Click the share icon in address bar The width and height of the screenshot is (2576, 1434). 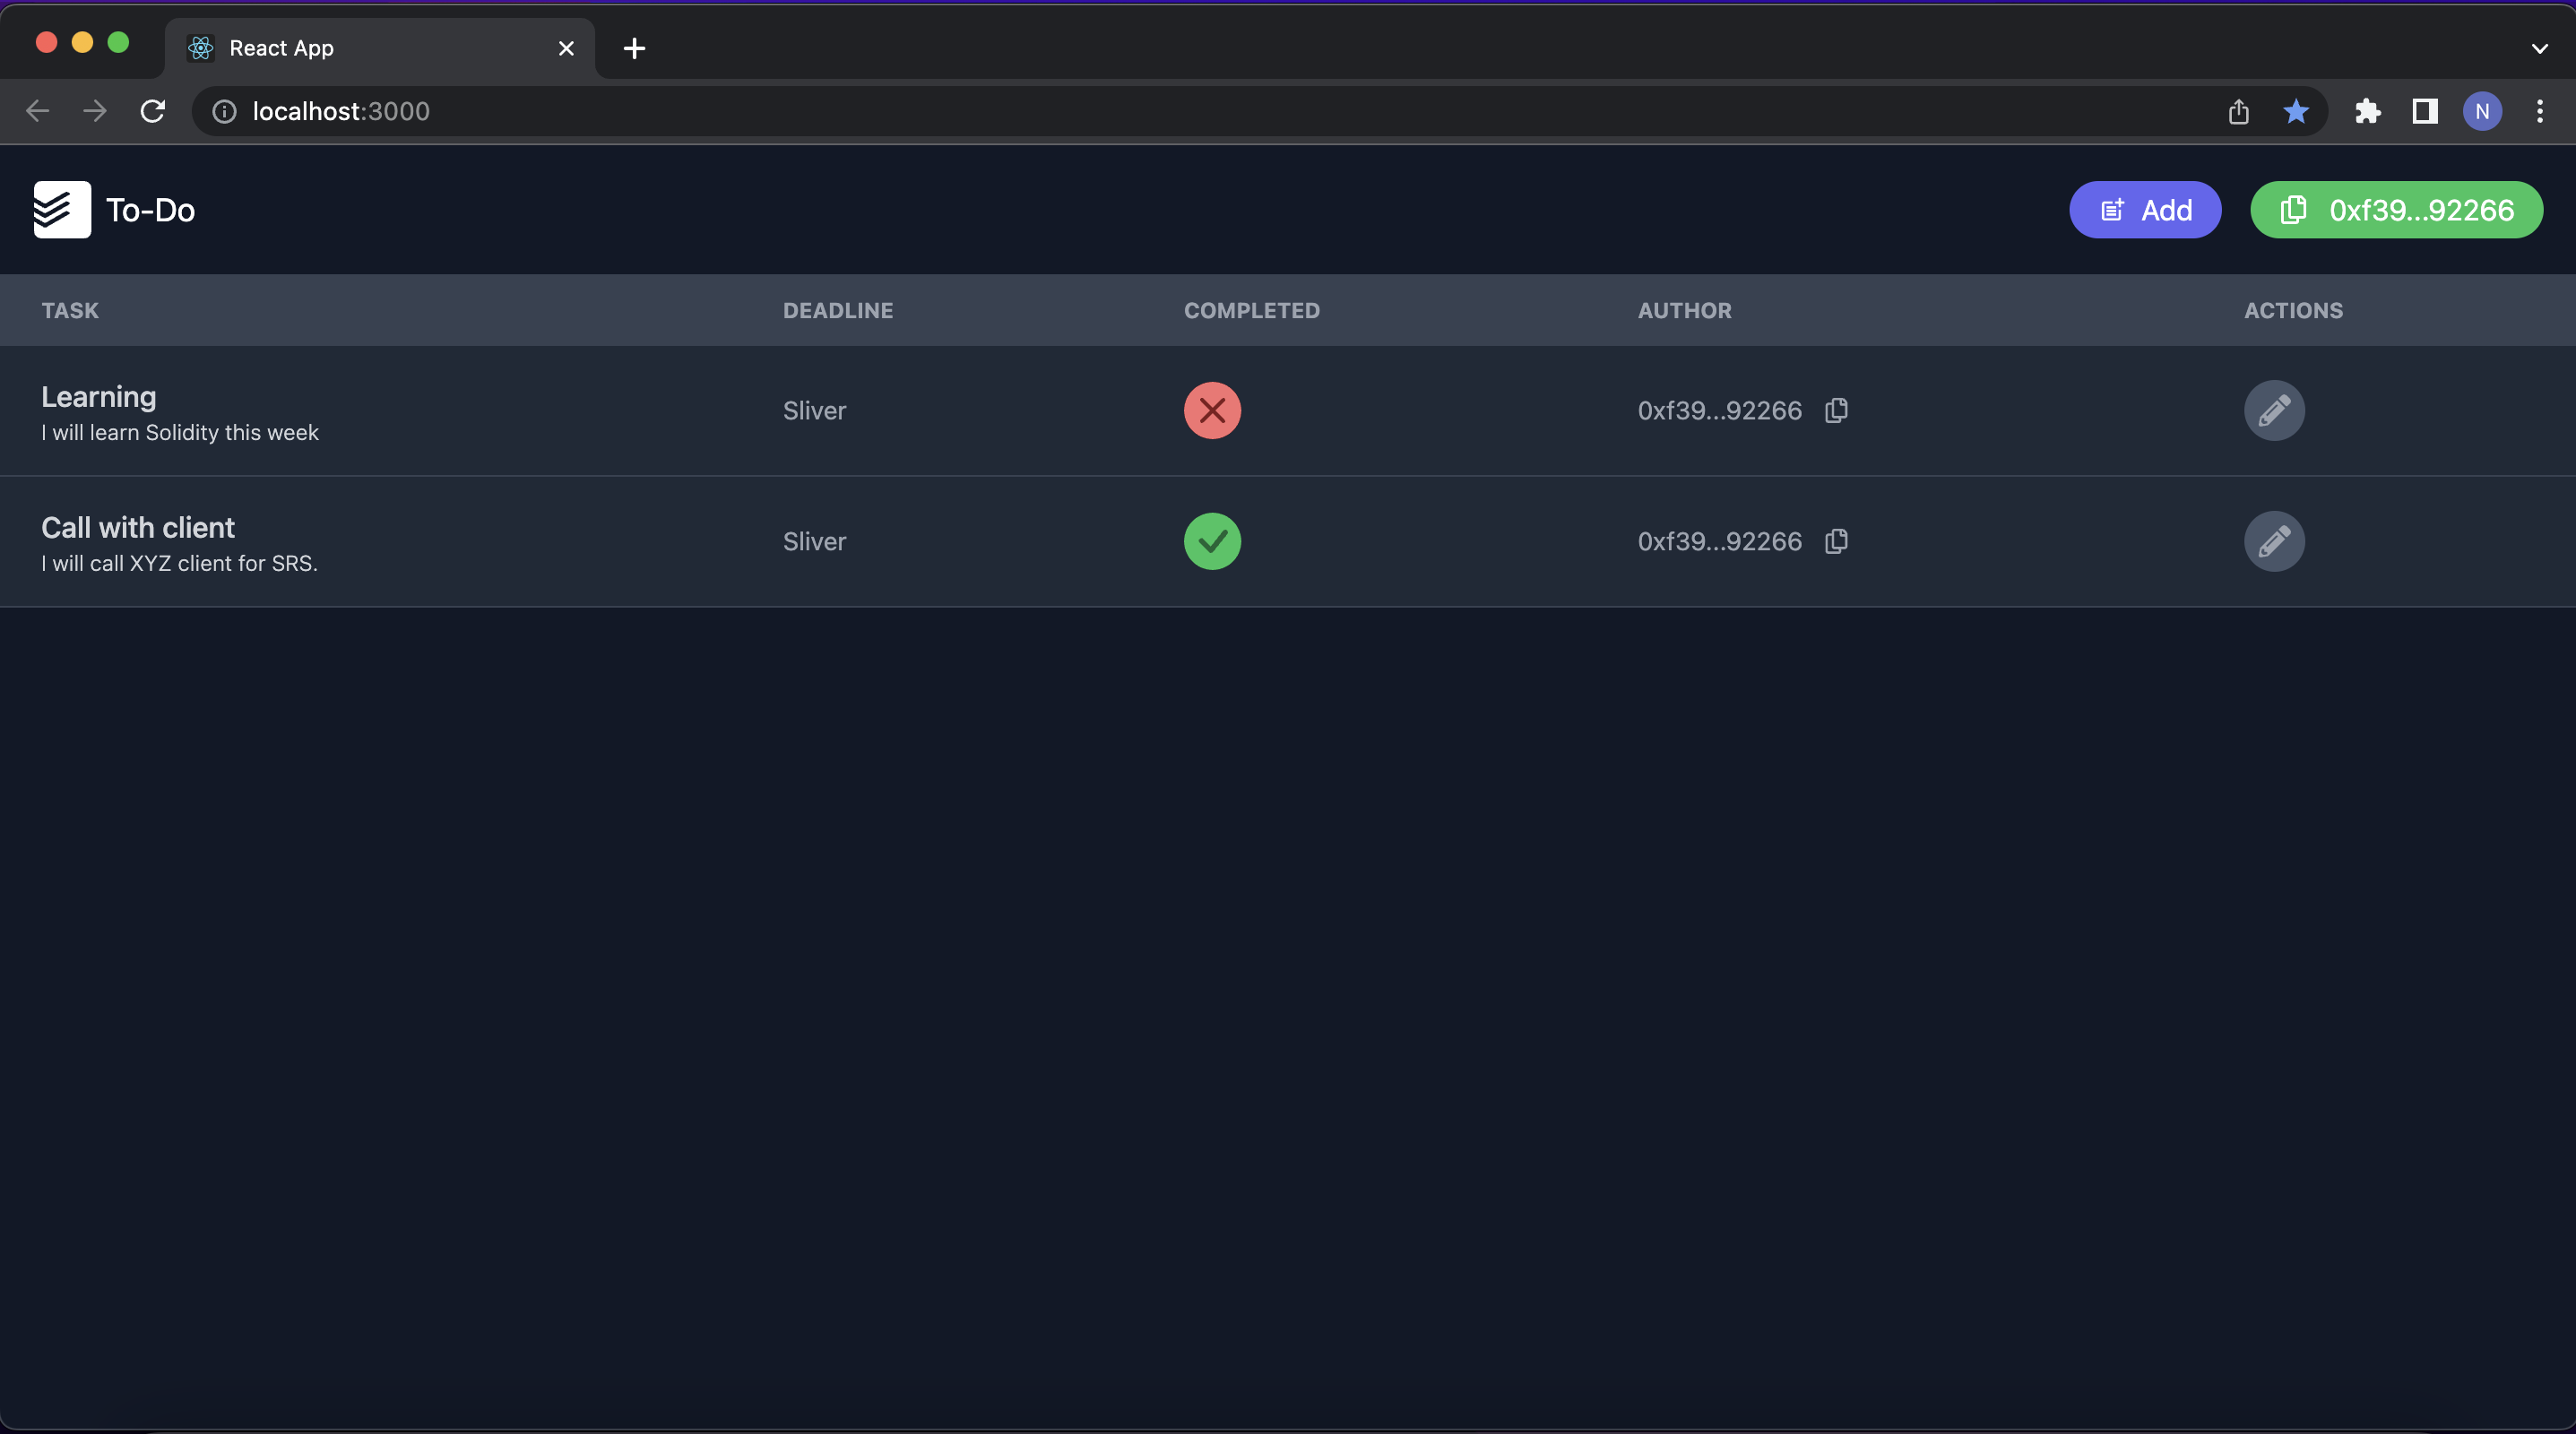point(2238,111)
